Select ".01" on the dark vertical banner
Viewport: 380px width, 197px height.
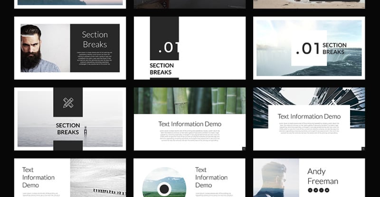pos(169,47)
